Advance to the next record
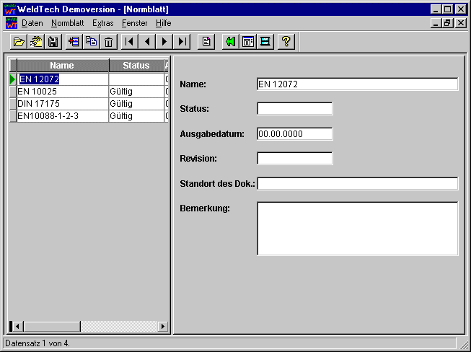471x352 pixels. (x=164, y=42)
